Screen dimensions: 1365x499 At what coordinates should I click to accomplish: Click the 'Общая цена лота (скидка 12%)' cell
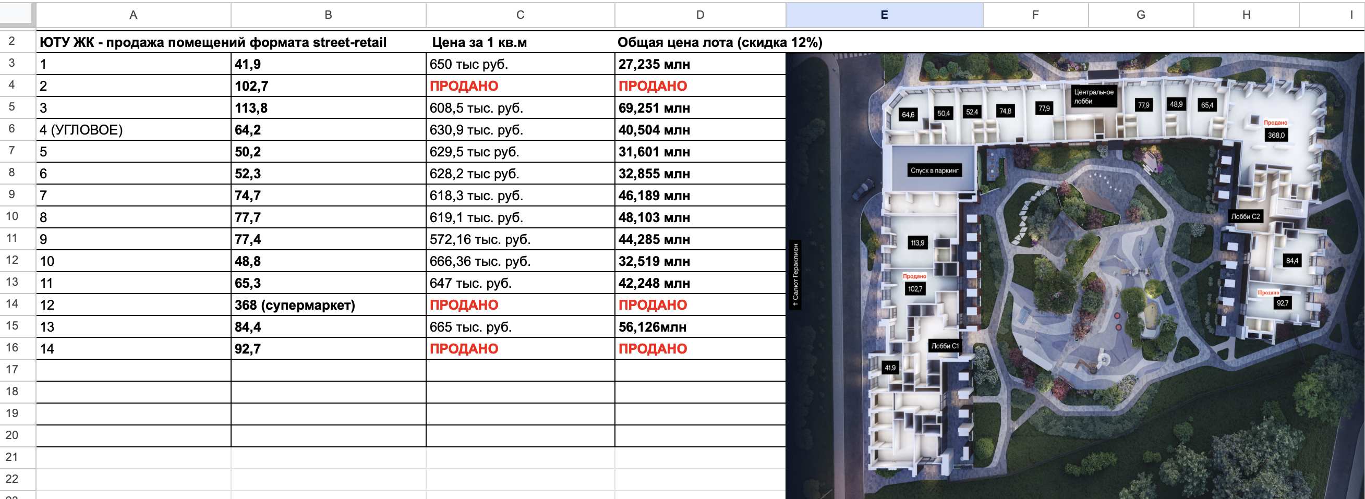point(719,42)
